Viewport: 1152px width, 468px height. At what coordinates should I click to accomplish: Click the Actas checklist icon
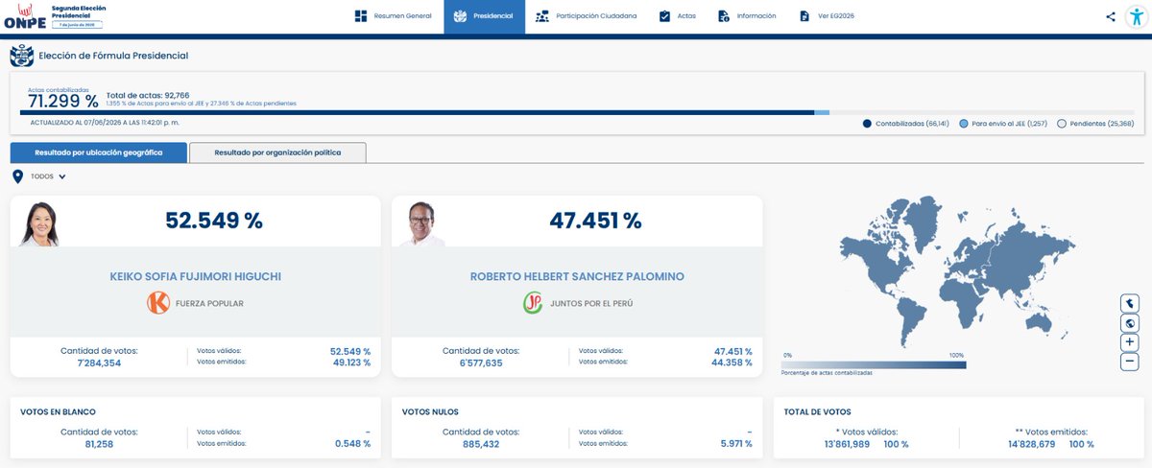click(664, 16)
